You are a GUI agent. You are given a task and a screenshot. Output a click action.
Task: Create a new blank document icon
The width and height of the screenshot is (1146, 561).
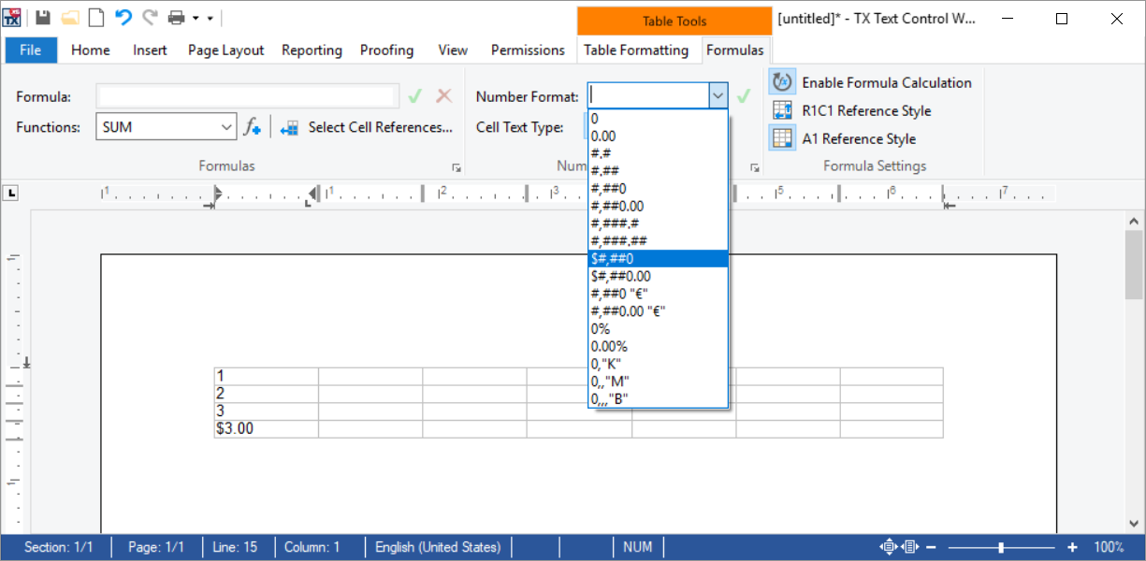96,18
